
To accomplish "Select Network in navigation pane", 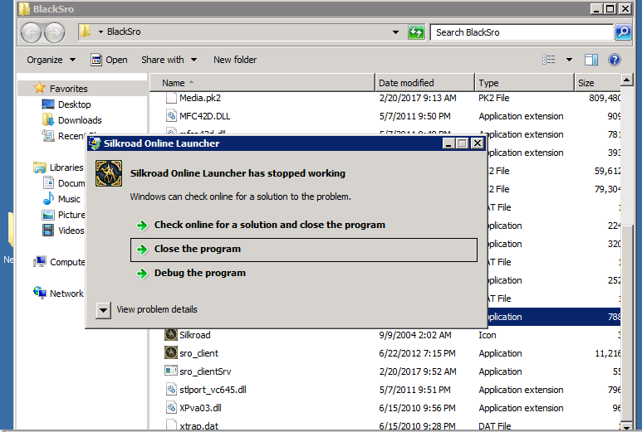I will pos(66,294).
